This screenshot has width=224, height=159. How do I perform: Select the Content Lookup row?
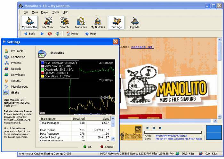coord(75,138)
